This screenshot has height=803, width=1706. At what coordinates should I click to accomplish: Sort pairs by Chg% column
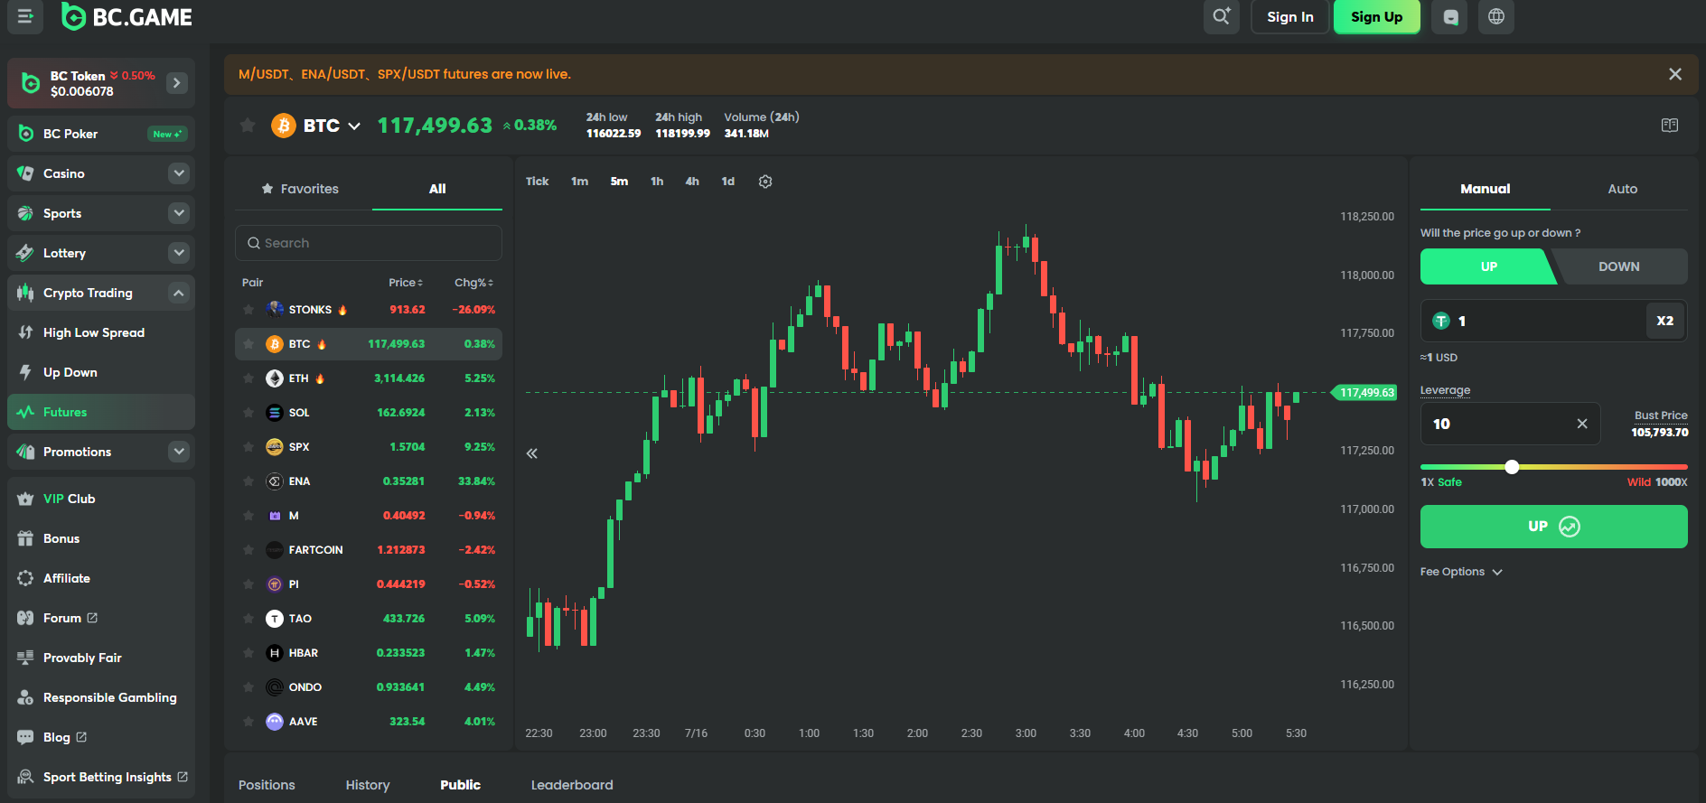click(x=474, y=283)
